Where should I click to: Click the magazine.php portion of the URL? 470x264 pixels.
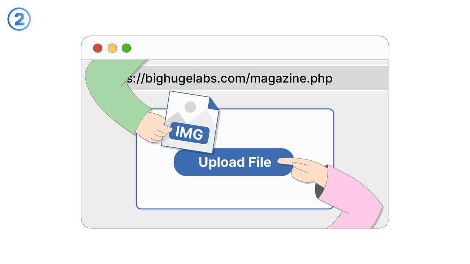pos(291,78)
